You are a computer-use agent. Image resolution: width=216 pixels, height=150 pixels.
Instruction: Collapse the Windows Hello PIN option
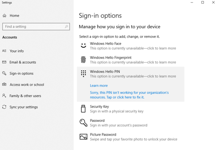click(x=131, y=74)
